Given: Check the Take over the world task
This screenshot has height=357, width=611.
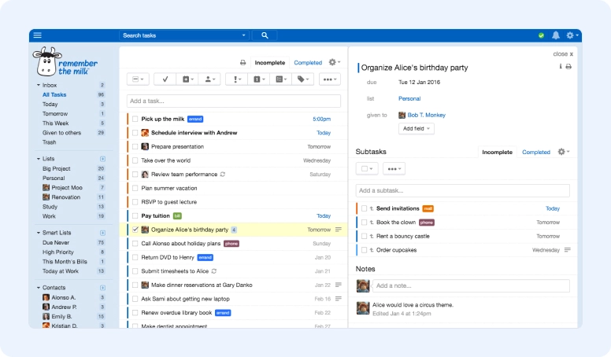Looking at the screenshot, I should tap(135, 160).
